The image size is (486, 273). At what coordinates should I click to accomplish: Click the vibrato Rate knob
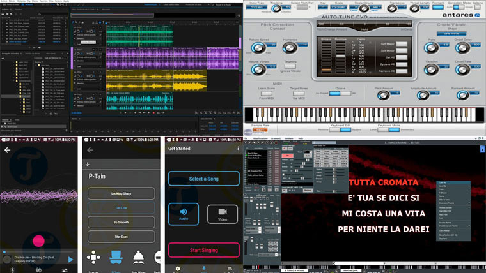tap(431, 48)
